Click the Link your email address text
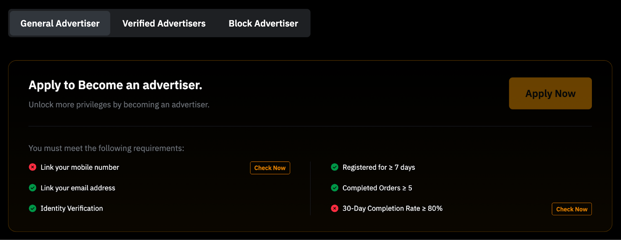The height and width of the screenshot is (240, 621). 78,188
